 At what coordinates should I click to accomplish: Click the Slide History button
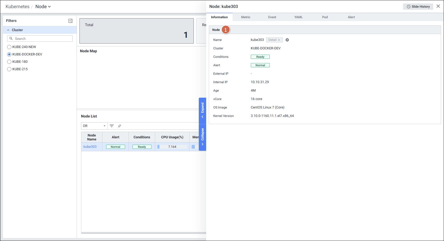(418, 7)
